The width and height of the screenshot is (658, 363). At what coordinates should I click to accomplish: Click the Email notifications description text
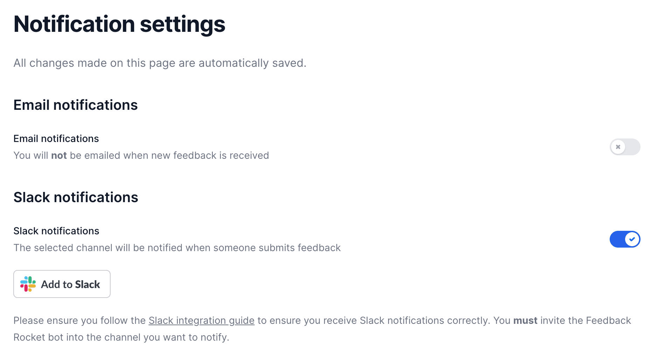[141, 155]
